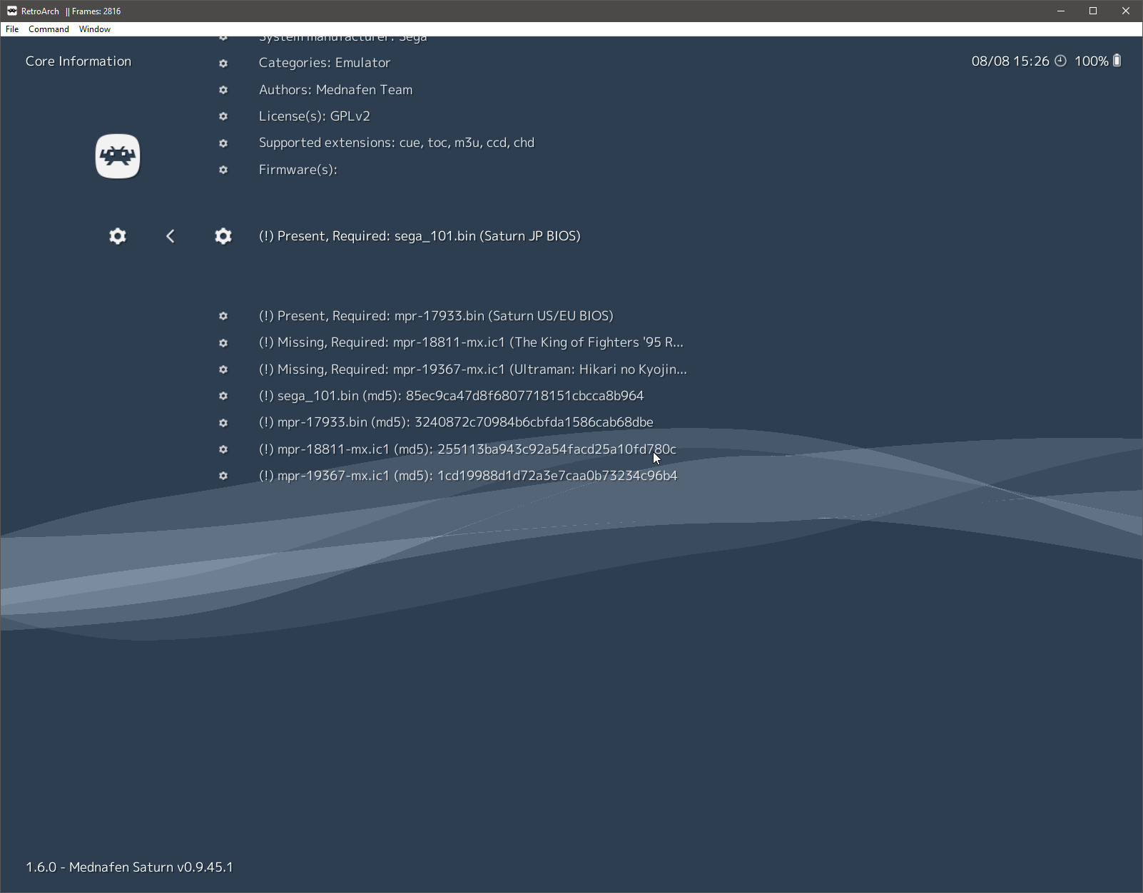Click gear icon next to Categories: Emulator
This screenshot has width=1143, height=893.
click(223, 63)
